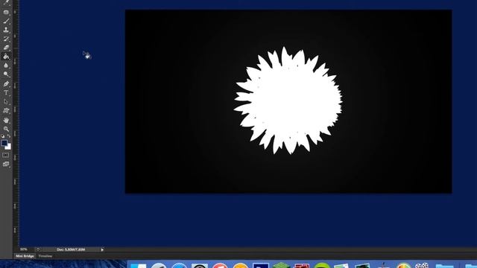Select the Path Selection tool

6,102
